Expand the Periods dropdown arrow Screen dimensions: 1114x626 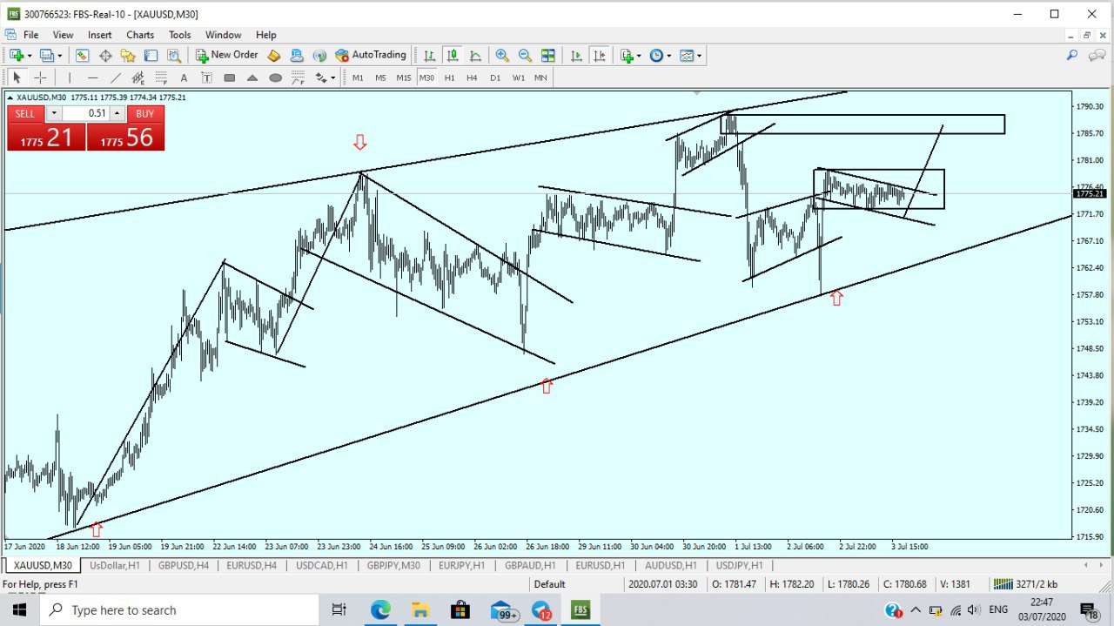669,56
